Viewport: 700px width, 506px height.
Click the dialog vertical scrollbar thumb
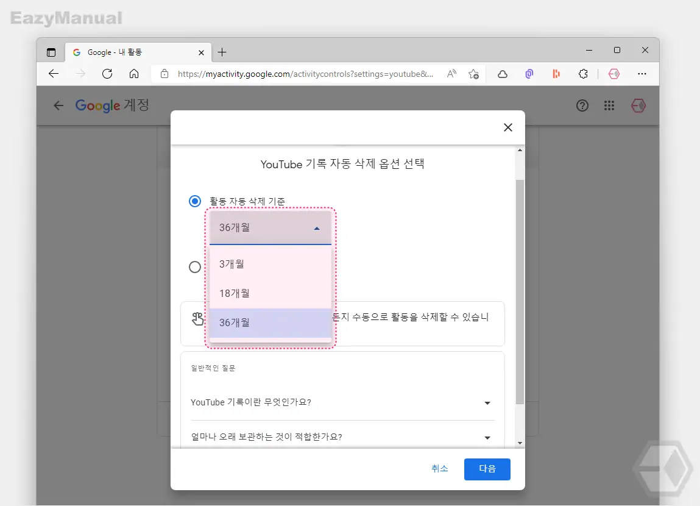(520, 291)
